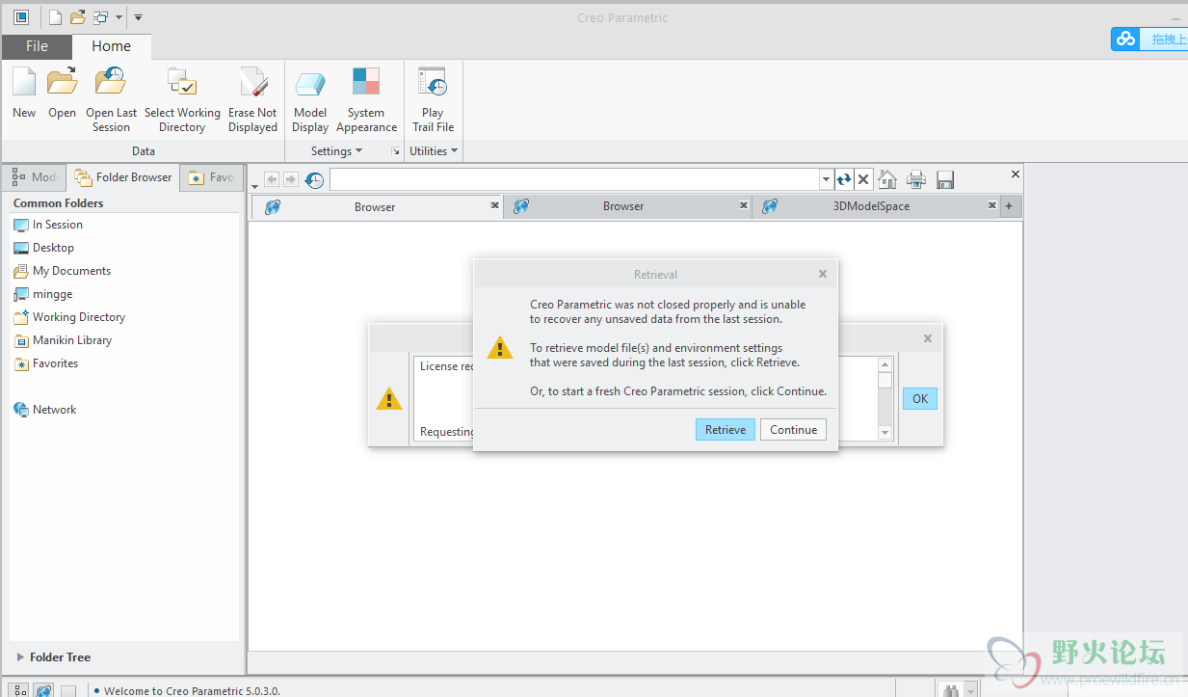
Task: Click the cloud upload widget icon
Action: point(1124,40)
